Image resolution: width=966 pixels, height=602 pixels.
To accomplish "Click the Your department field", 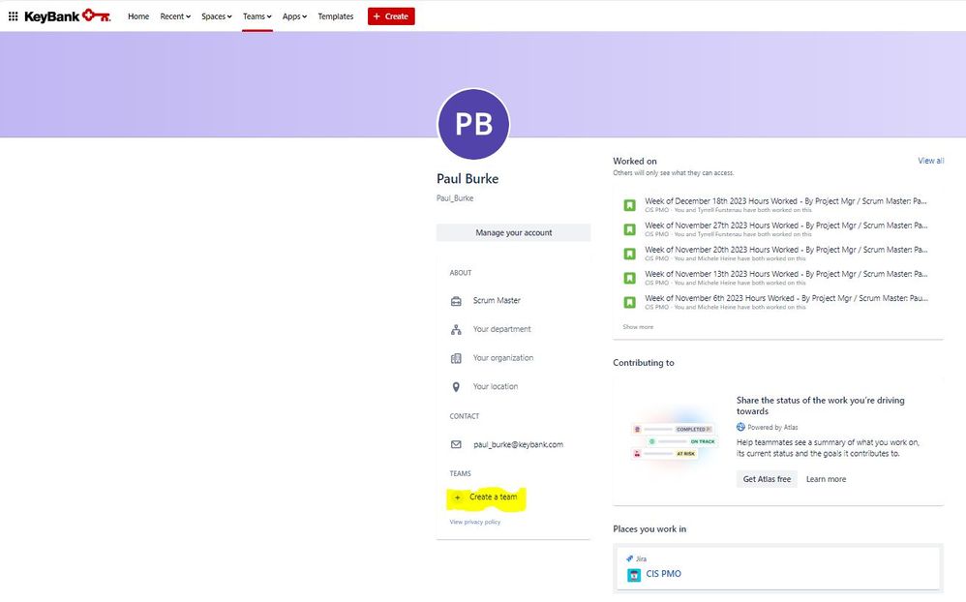I will 501,329.
